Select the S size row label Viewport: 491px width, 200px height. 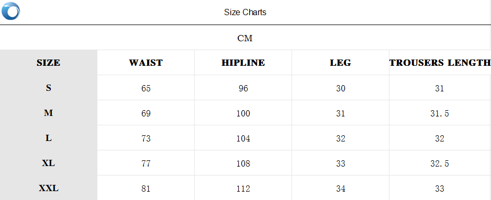tap(49, 88)
